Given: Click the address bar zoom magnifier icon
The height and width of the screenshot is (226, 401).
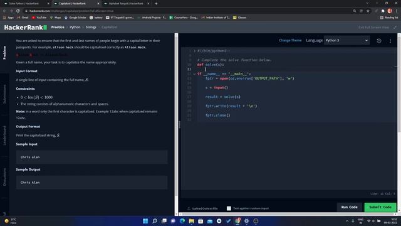Looking at the screenshot, I should point(355,11).
